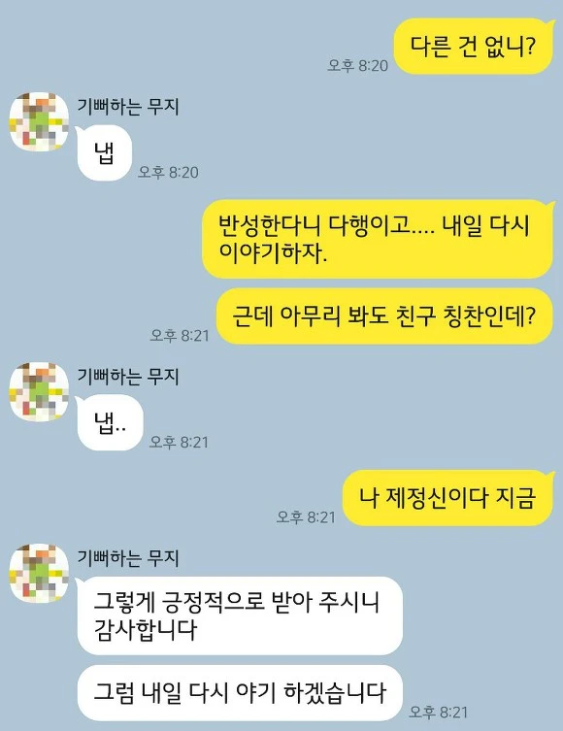
Task: Click the 오후 8:21 timestamp beside '친구 칭찬인데?'
Action: tap(180, 335)
